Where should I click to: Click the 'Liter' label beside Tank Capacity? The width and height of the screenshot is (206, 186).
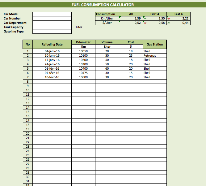pyautogui.click(x=79, y=27)
